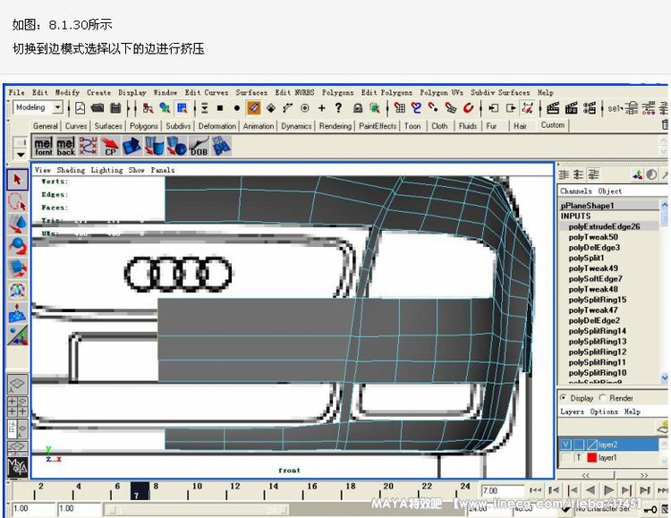Click the DOB shelf icon
This screenshot has width=671, height=518.
click(199, 146)
